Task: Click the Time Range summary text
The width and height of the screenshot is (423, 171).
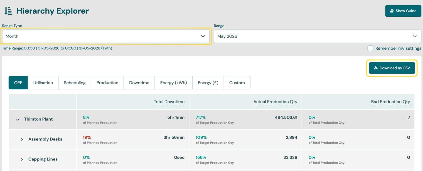Action: (x=57, y=48)
